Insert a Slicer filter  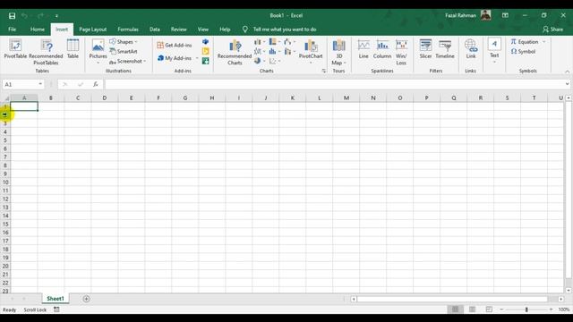[x=425, y=49]
